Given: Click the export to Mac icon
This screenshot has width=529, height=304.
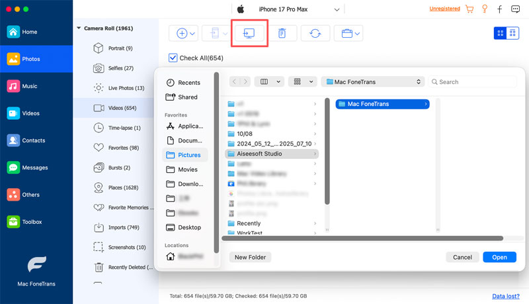Looking at the screenshot, I should (x=249, y=33).
